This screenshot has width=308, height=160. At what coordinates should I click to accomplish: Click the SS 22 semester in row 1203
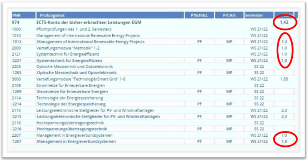259,73
